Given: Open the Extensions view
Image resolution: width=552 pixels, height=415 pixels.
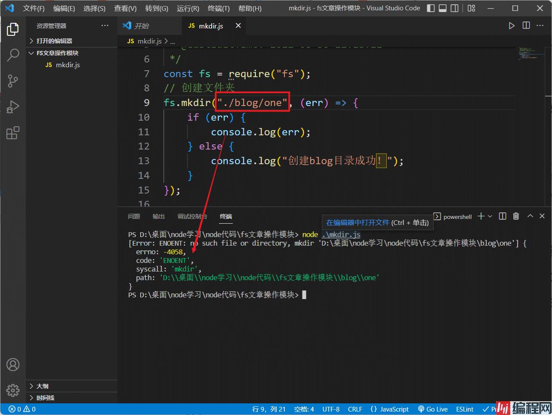Looking at the screenshot, I should pos(13,132).
